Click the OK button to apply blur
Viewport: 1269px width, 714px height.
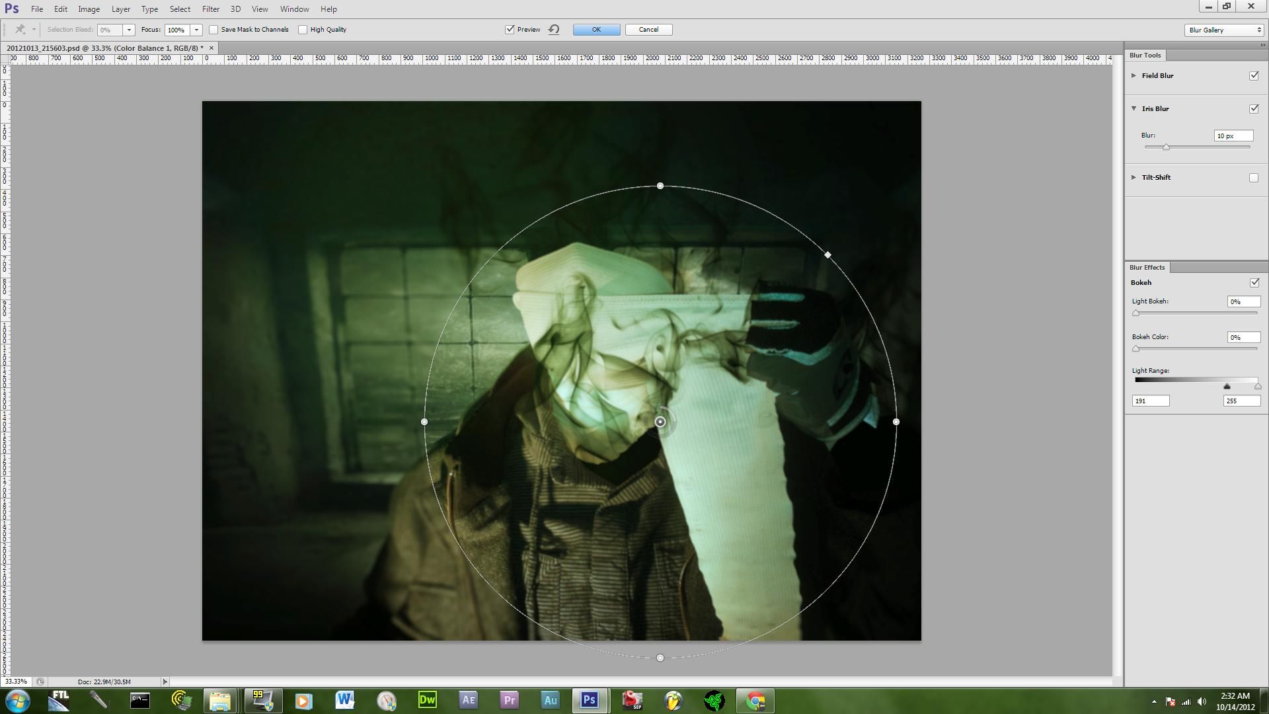pyautogui.click(x=595, y=29)
